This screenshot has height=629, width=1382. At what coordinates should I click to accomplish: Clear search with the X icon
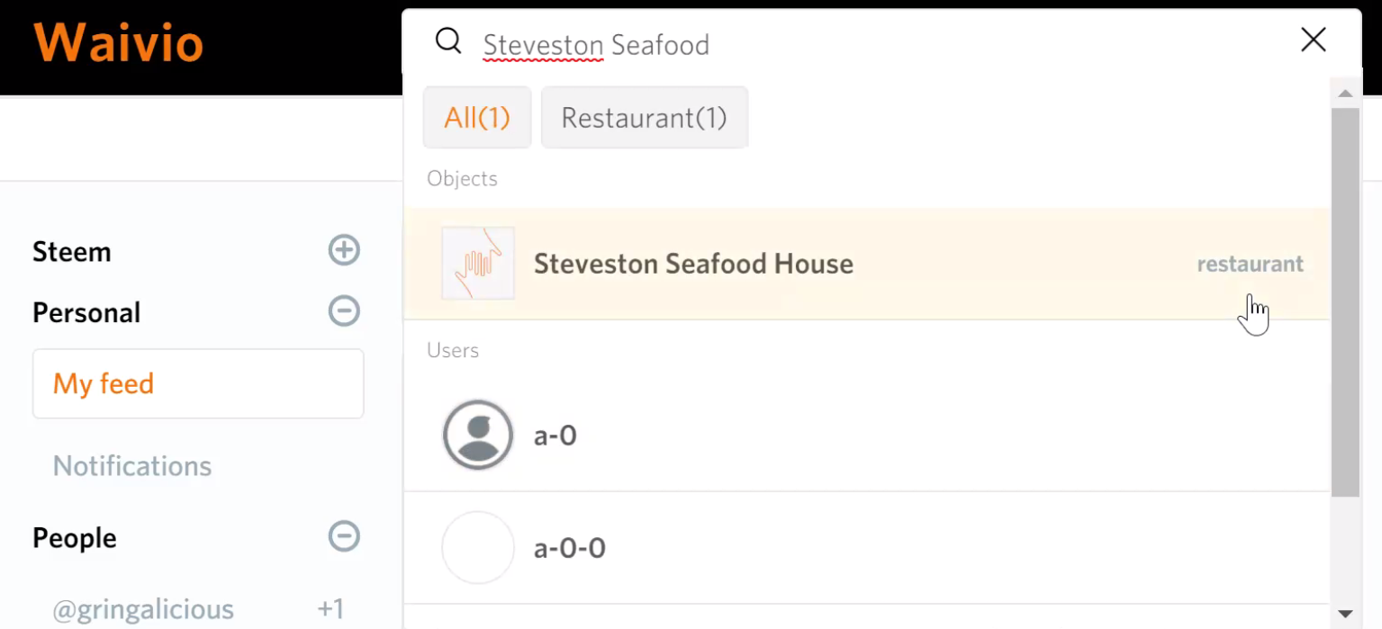(x=1313, y=40)
